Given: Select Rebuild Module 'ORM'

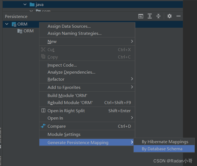Looking at the screenshot, I should (x=87, y=103).
